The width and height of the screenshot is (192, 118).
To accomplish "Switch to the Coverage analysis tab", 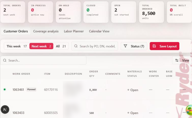I will point(46,31).
